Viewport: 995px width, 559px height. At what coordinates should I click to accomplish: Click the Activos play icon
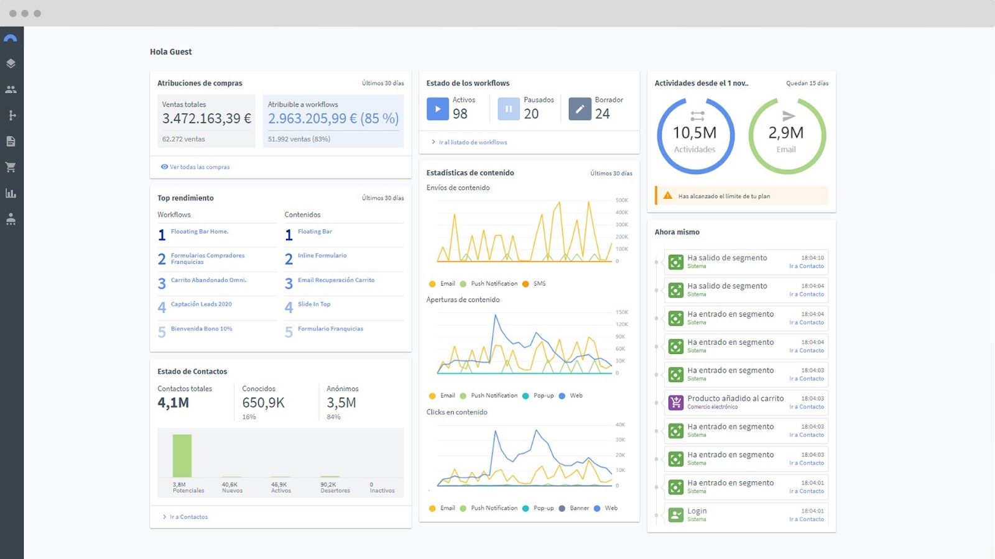pos(438,109)
